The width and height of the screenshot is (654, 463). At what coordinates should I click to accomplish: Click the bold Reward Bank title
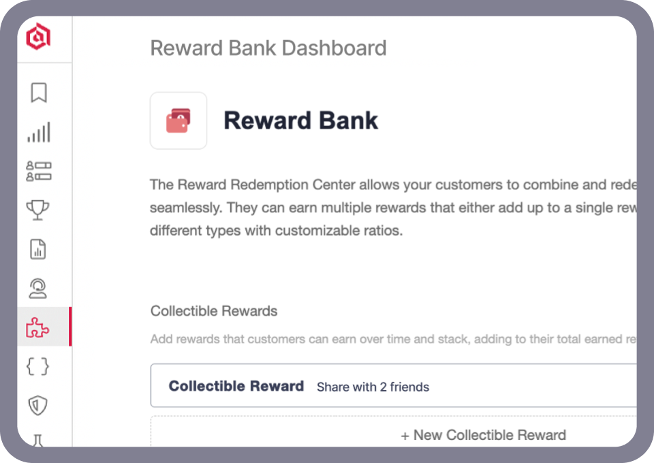(300, 121)
